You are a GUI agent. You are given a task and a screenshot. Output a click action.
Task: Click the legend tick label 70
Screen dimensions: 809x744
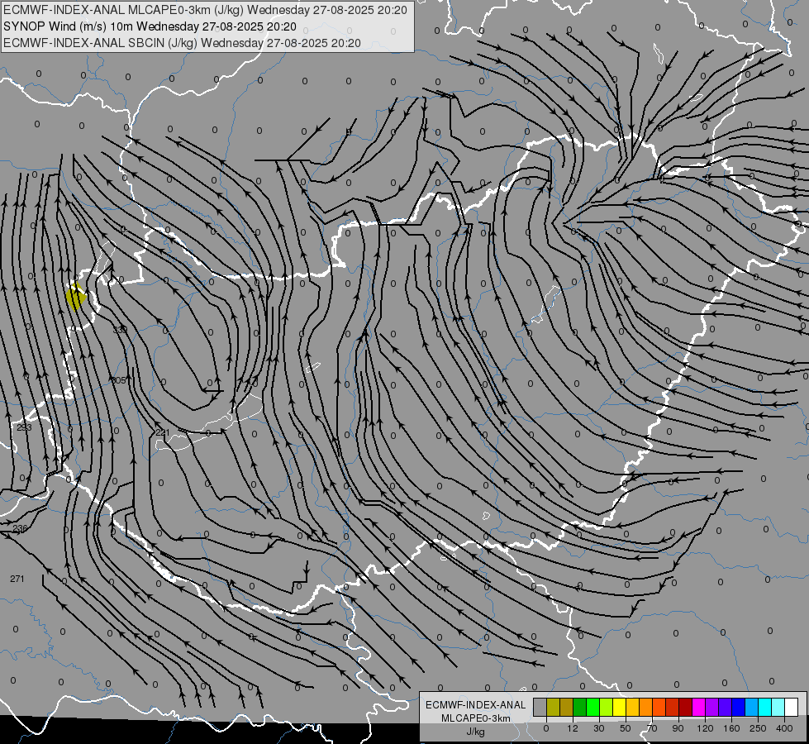click(652, 728)
